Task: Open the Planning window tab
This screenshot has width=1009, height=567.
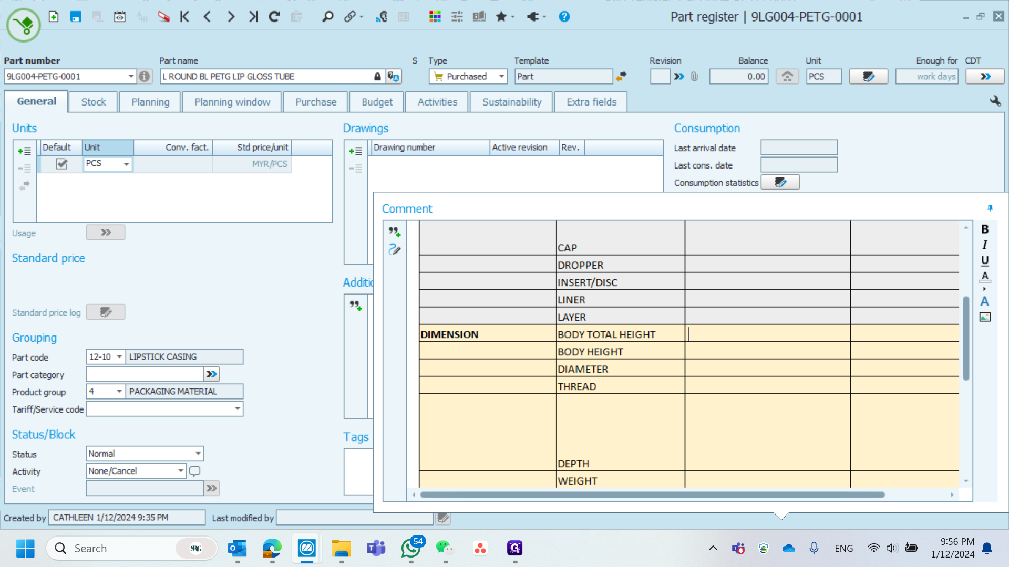Action: (232, 102)
